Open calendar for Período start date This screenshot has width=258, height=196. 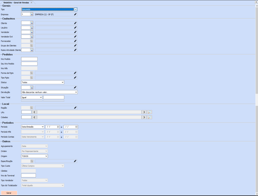(x=58, y=127)
